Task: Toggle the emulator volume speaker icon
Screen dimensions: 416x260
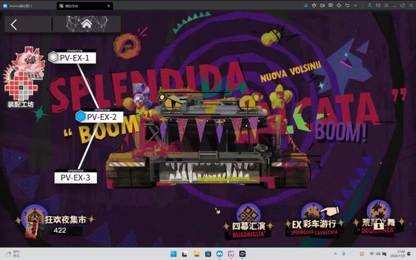Action: pyautogui.click(x=339, y=5)
